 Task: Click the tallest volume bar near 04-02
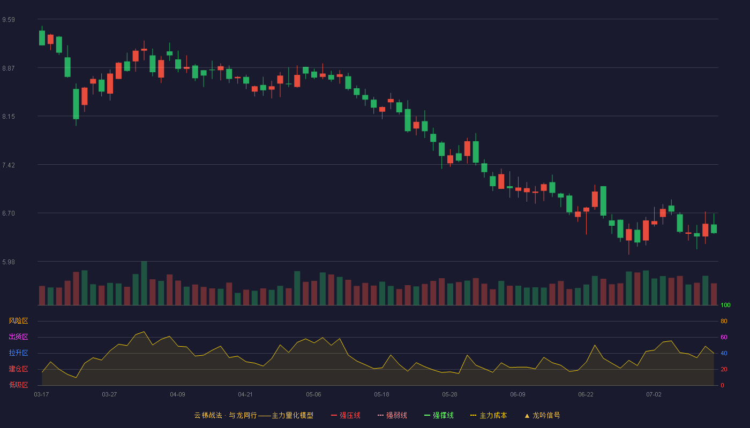(144, 284)
